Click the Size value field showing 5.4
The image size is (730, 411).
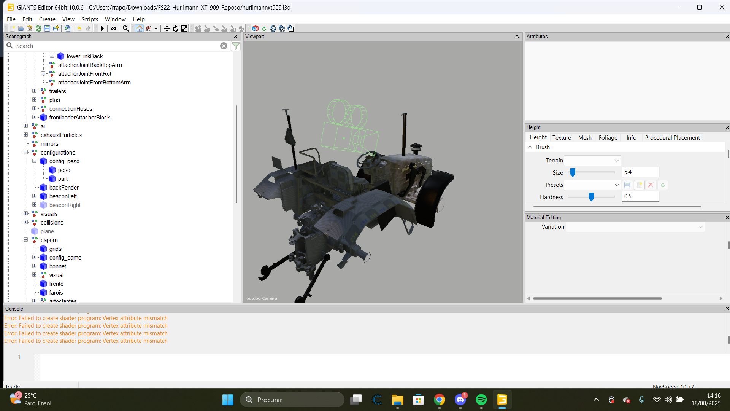coord(640,172)
